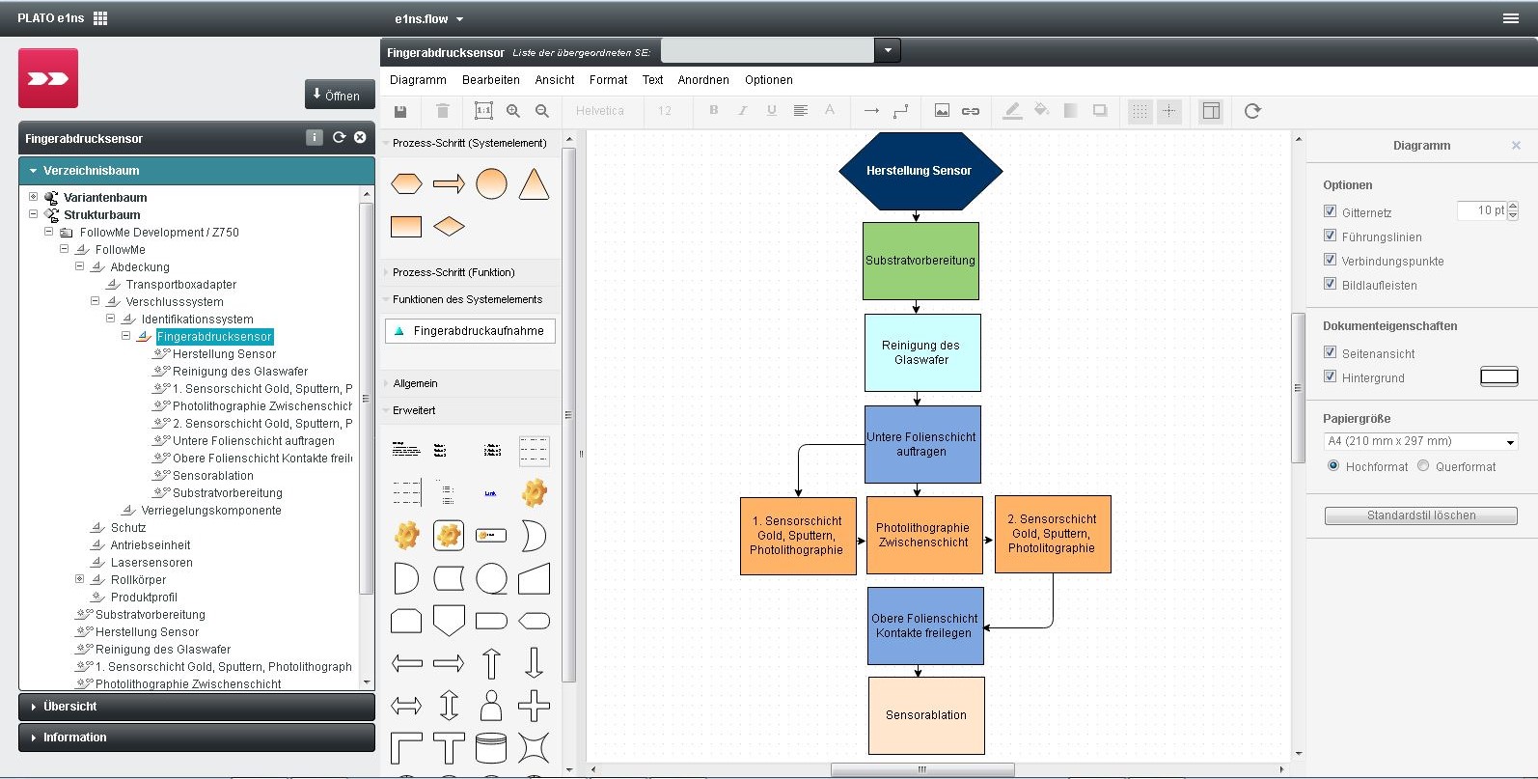Click the zoom in magnifier icon

pos(513,111)
